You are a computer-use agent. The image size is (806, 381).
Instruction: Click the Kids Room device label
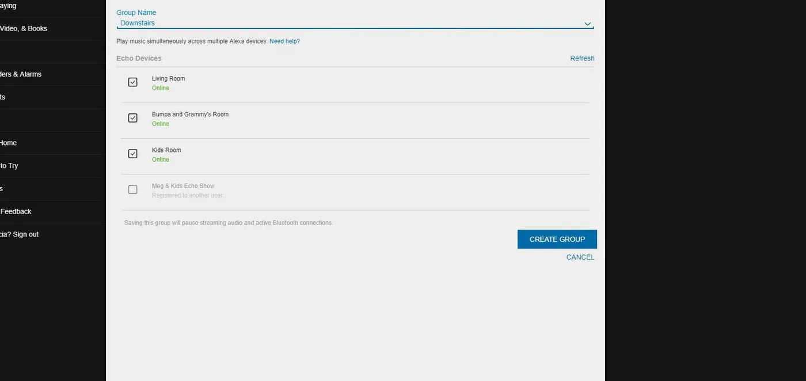coord(166,150)
